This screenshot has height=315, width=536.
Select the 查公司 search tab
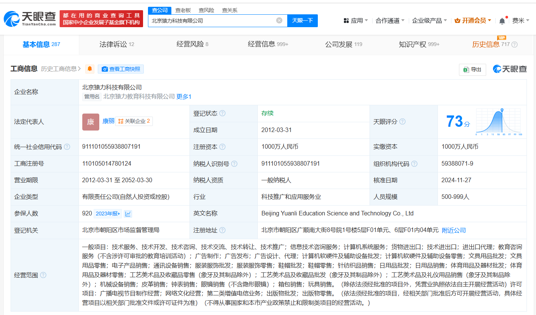[160, 10]
